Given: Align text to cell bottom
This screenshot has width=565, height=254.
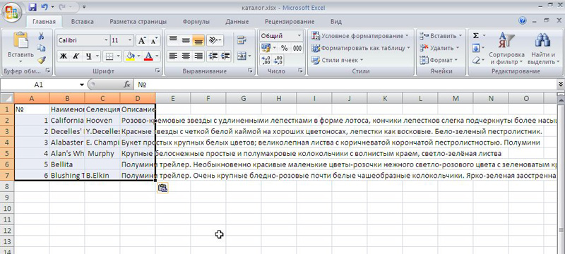Looking at the screenshot, I should [198, 40].
